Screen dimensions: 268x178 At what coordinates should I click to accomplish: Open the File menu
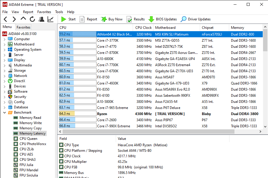pyautogui.click(x=5, y=12)
